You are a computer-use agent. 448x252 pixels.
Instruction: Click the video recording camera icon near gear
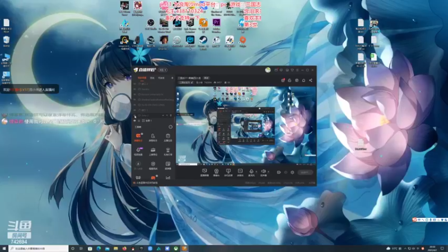tap(278, 172)
